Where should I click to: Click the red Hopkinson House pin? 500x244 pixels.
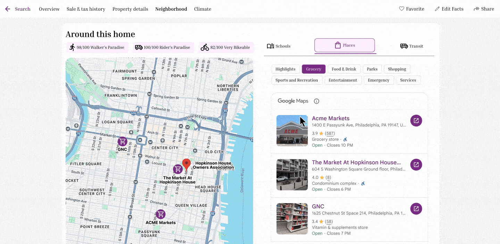point(186,163)
